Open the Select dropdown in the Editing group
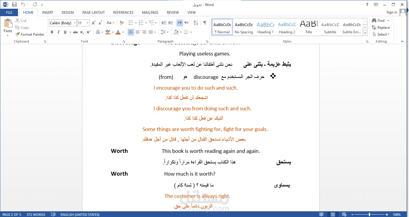409x217 pixels. click(381, 34)
